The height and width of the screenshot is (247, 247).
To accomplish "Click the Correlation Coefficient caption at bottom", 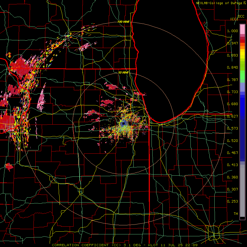I will pyautogui.click(x=125, y=245).
